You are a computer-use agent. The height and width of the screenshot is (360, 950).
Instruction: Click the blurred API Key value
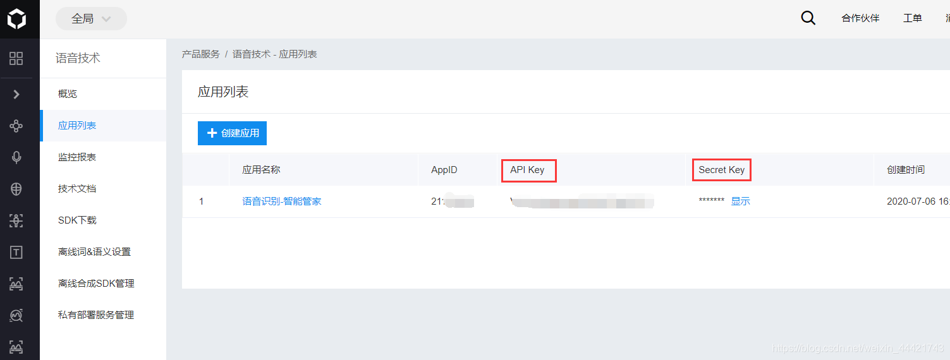(x=582, y=202)
